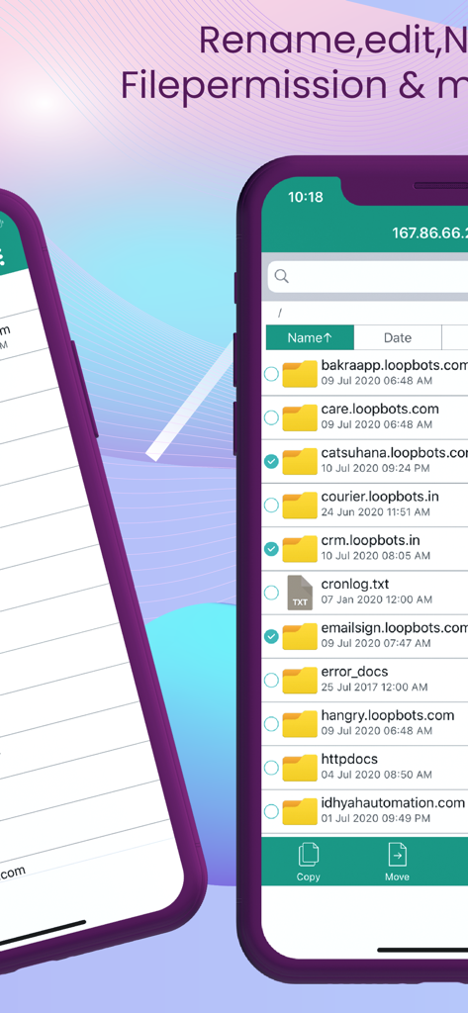
Task: Uncheck the emailsign.loopbots.com folder
Action: coord(271,636)
